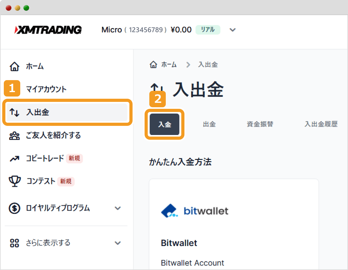Click the リアル account badge
Screen dimensions: 348x270
coord(208,30)
